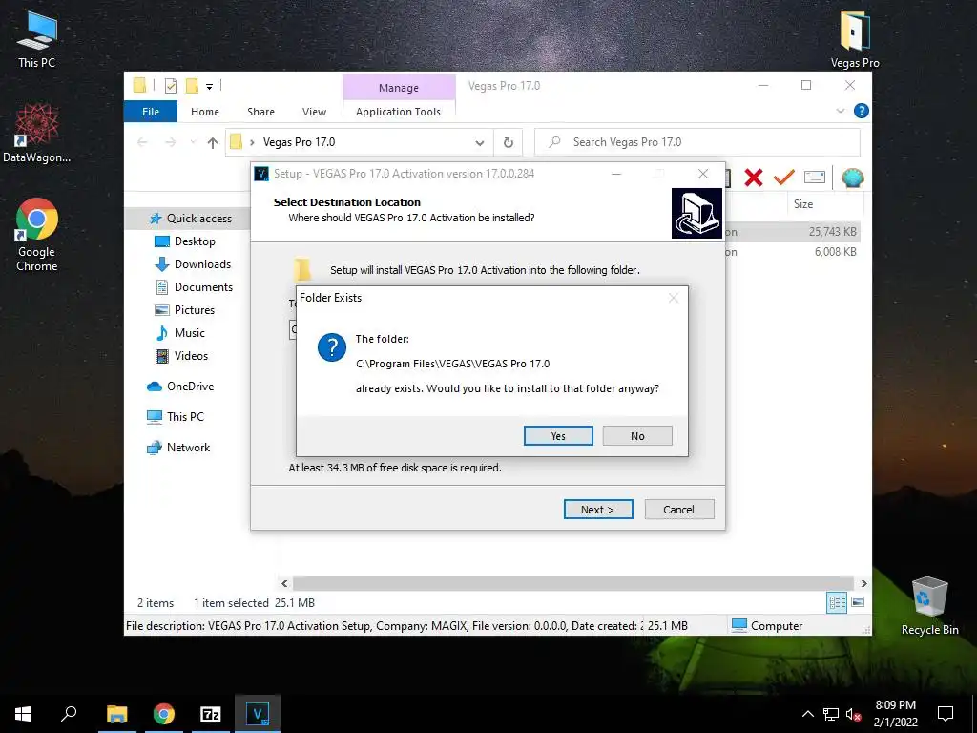Click the horizontal scrollbar in Explorer
Image resolution: width=977 pixels, height=733 pixels.
573,583
